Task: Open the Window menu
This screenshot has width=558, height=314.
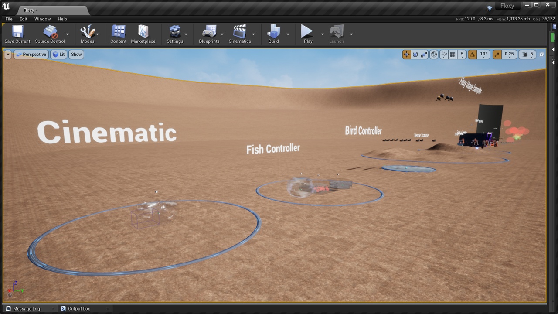Action: point(42,19)
